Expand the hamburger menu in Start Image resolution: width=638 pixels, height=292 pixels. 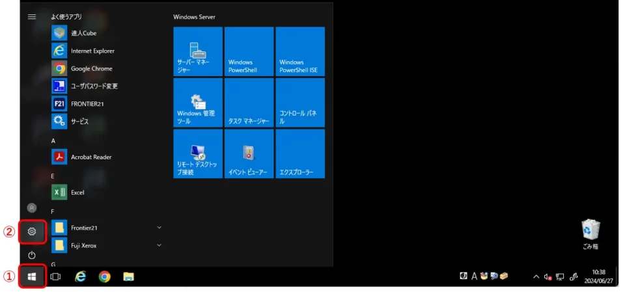click(x=32, y=17)
